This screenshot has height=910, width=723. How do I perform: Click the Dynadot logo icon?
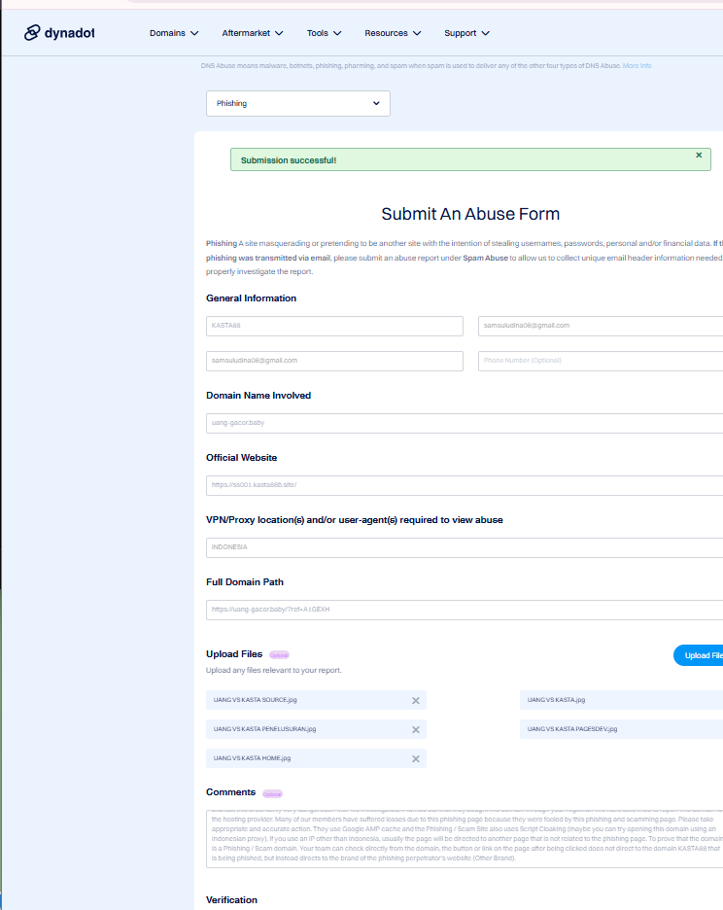pyautogui.click(x=32, y=32)
